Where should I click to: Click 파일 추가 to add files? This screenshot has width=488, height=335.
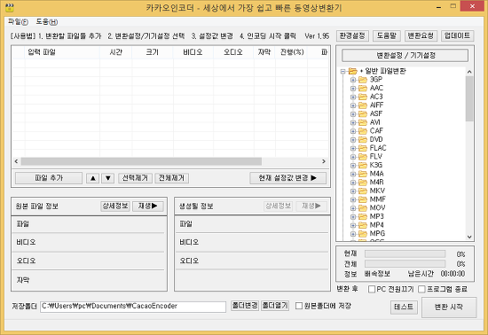(49, 178)
